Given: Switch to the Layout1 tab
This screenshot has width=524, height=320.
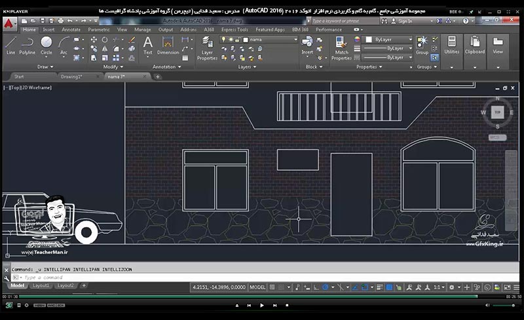Looking at the screenshot, I should pyautogui.click(x=41, y=285).
